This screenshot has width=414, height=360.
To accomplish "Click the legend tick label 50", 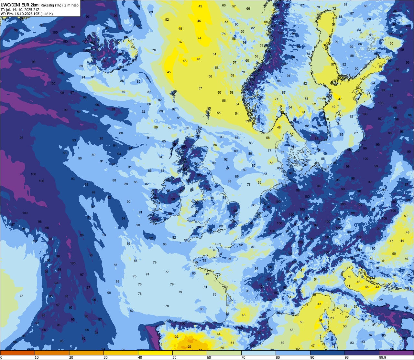I will coord(174,357).
